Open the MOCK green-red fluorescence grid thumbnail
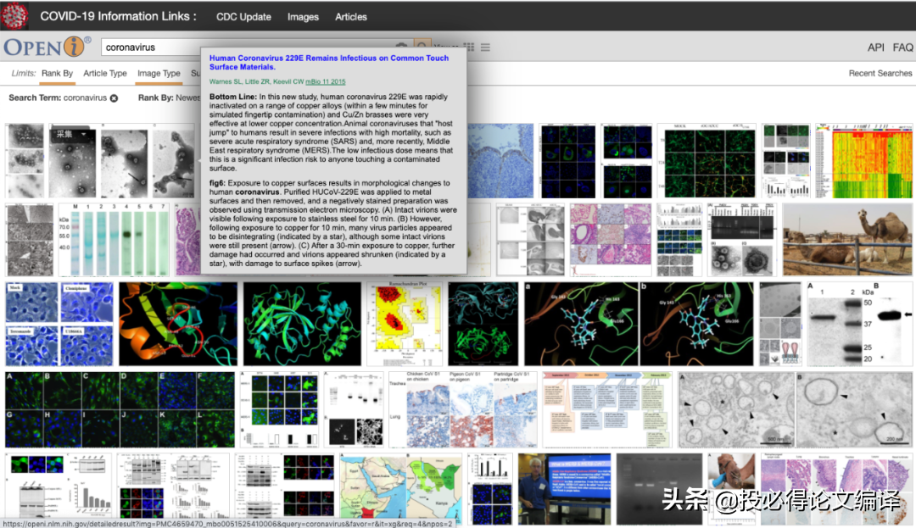This screenshot has height=528, width=916. point(707,160)
